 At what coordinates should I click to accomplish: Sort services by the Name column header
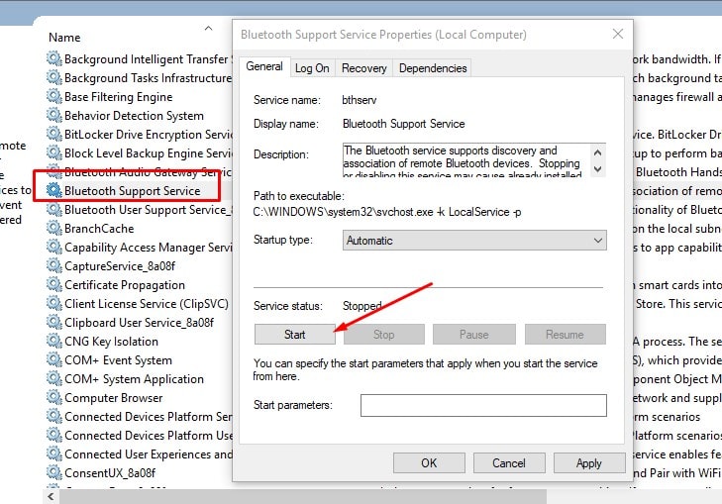[x=64, y=38]
